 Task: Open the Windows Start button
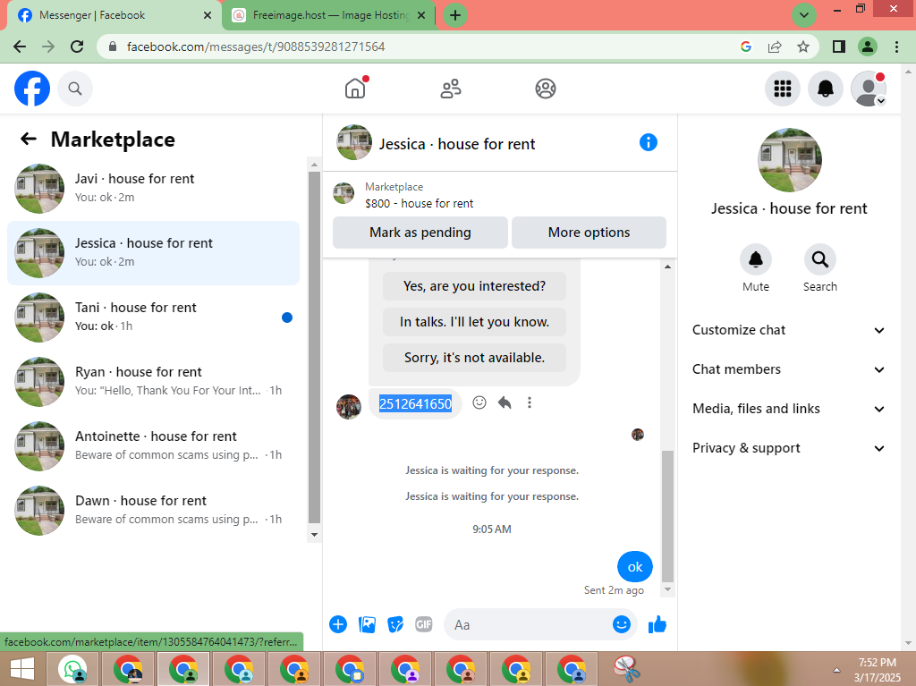point(22,670)
